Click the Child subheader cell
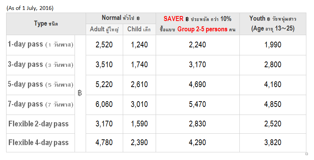Screen dimensions: 314x160 click(139, 29)
